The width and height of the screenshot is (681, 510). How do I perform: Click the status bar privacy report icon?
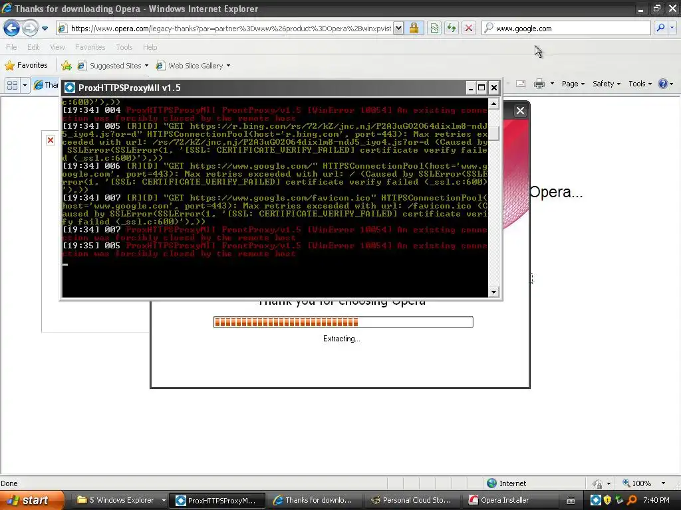[598, 483]
